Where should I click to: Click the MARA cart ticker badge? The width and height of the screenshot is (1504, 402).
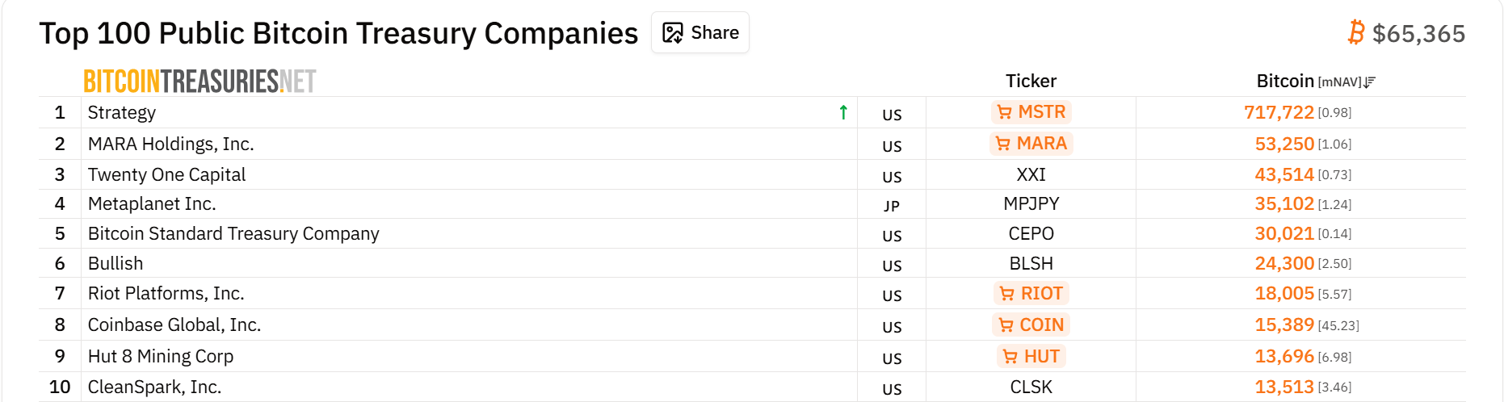point(1031,144)
